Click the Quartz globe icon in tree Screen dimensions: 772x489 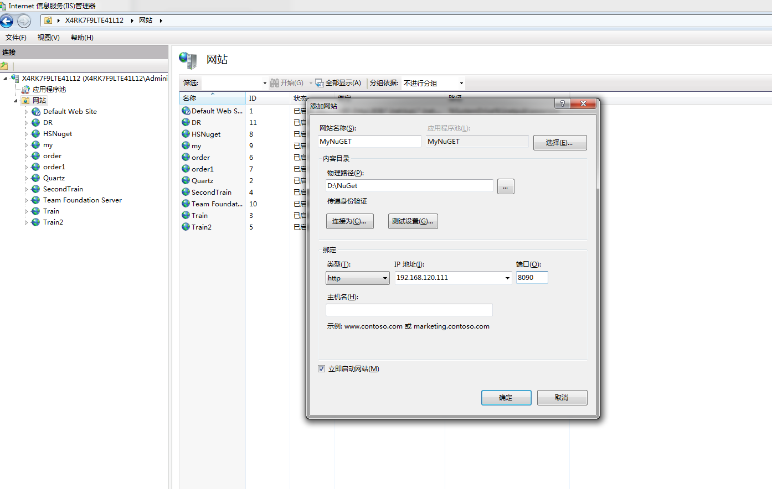[36, 178]
